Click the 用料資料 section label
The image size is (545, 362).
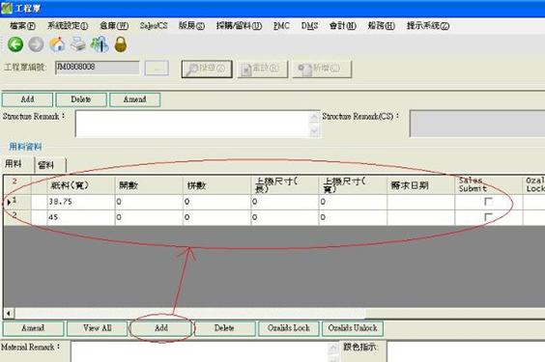25,147
